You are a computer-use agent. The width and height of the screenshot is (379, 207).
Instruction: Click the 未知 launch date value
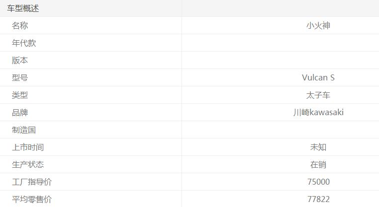318,147
